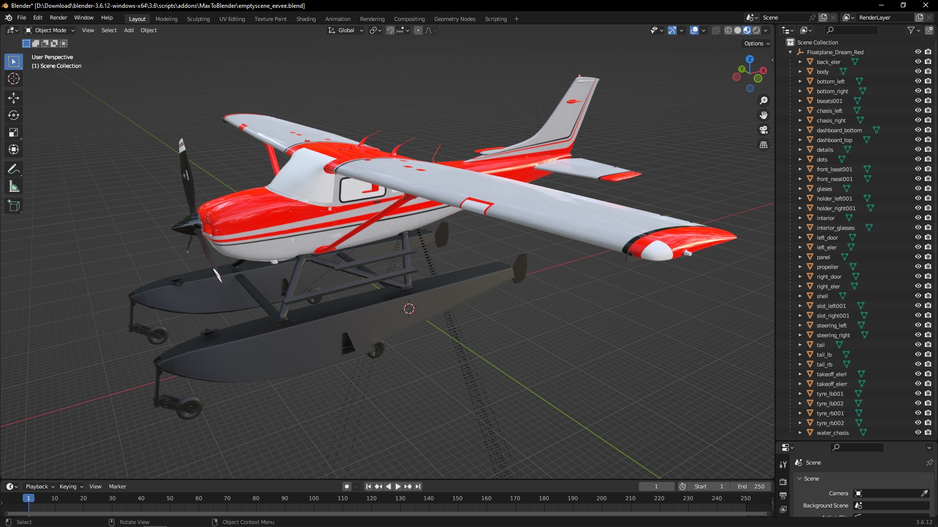Select the Add Cube tool

click(14, 206)
